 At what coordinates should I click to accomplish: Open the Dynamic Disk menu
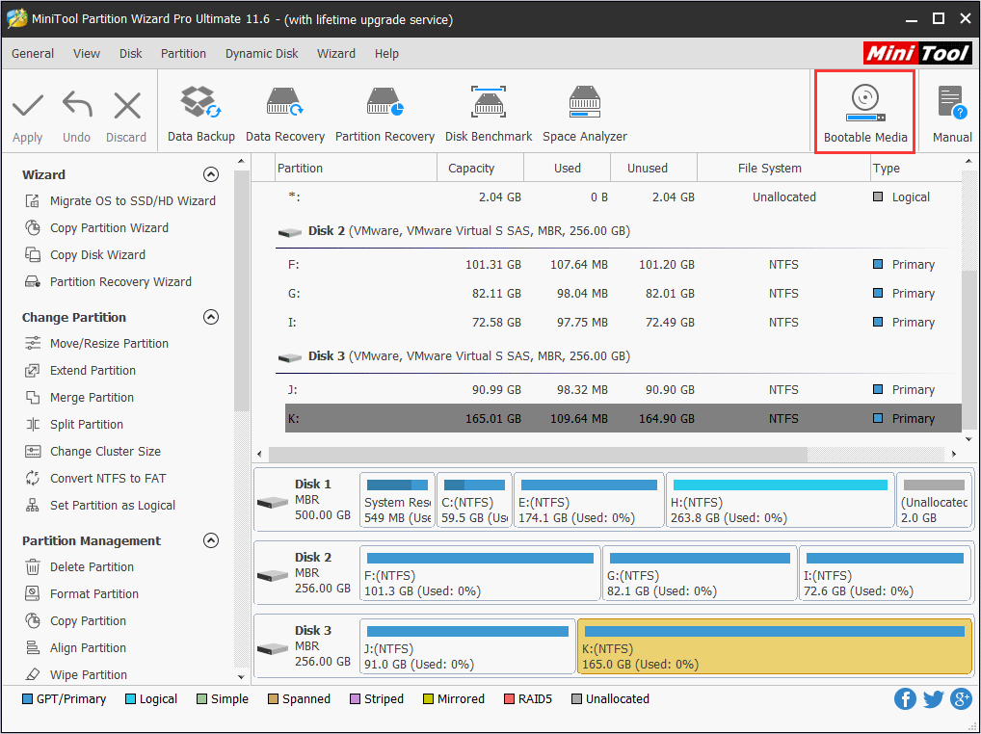click(261, 53)
